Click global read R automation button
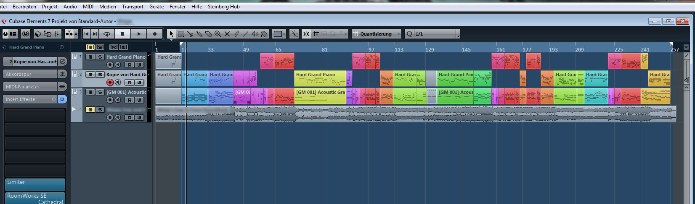 coord(114,47)
